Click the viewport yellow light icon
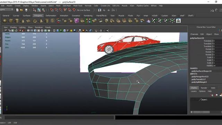 [71, 31]
